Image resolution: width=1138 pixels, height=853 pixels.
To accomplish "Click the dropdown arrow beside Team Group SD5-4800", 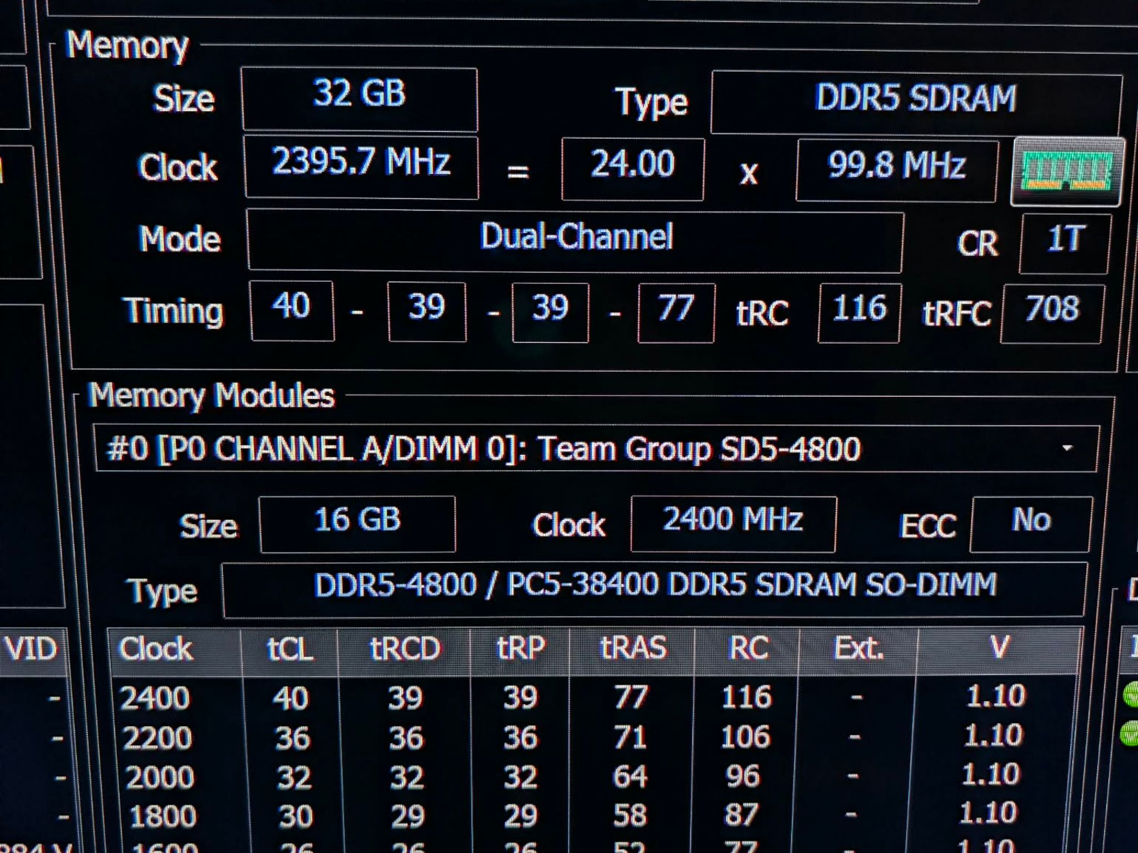I will 1067,448.
